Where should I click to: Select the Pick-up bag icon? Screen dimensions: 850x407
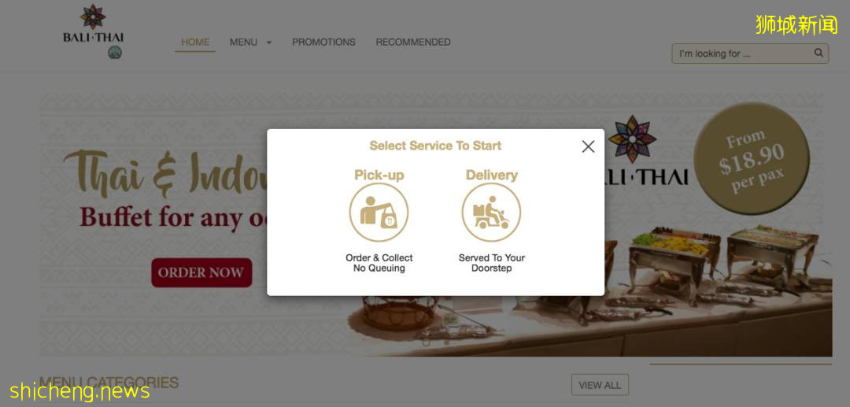[x=379, y=212]
